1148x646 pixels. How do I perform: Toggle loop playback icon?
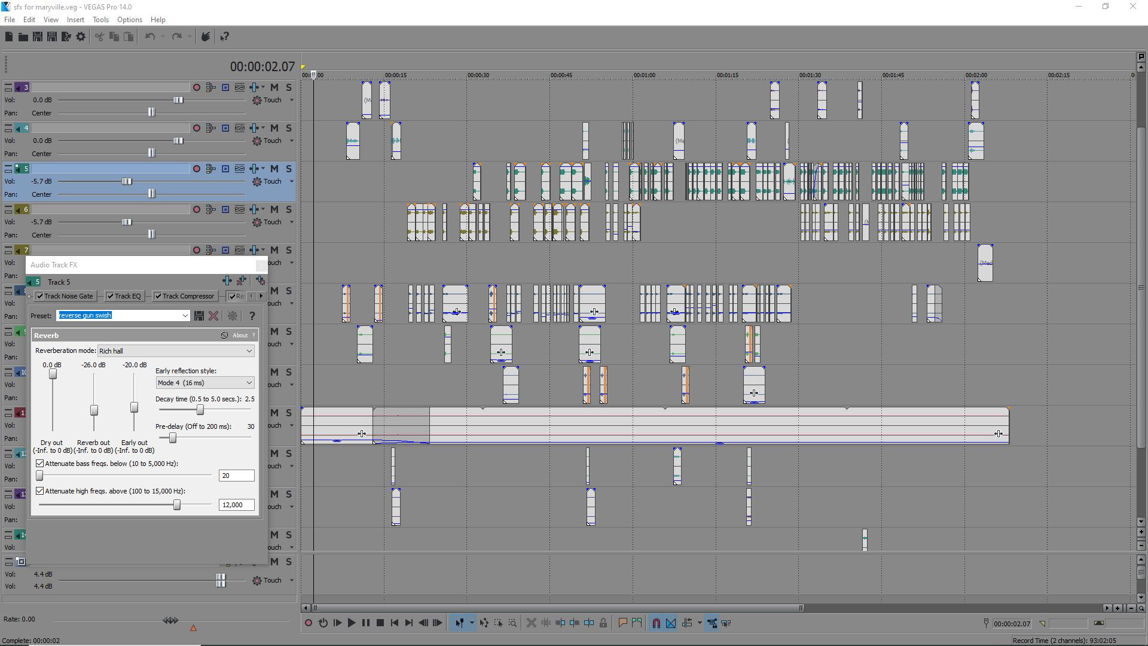coord(323,623)
